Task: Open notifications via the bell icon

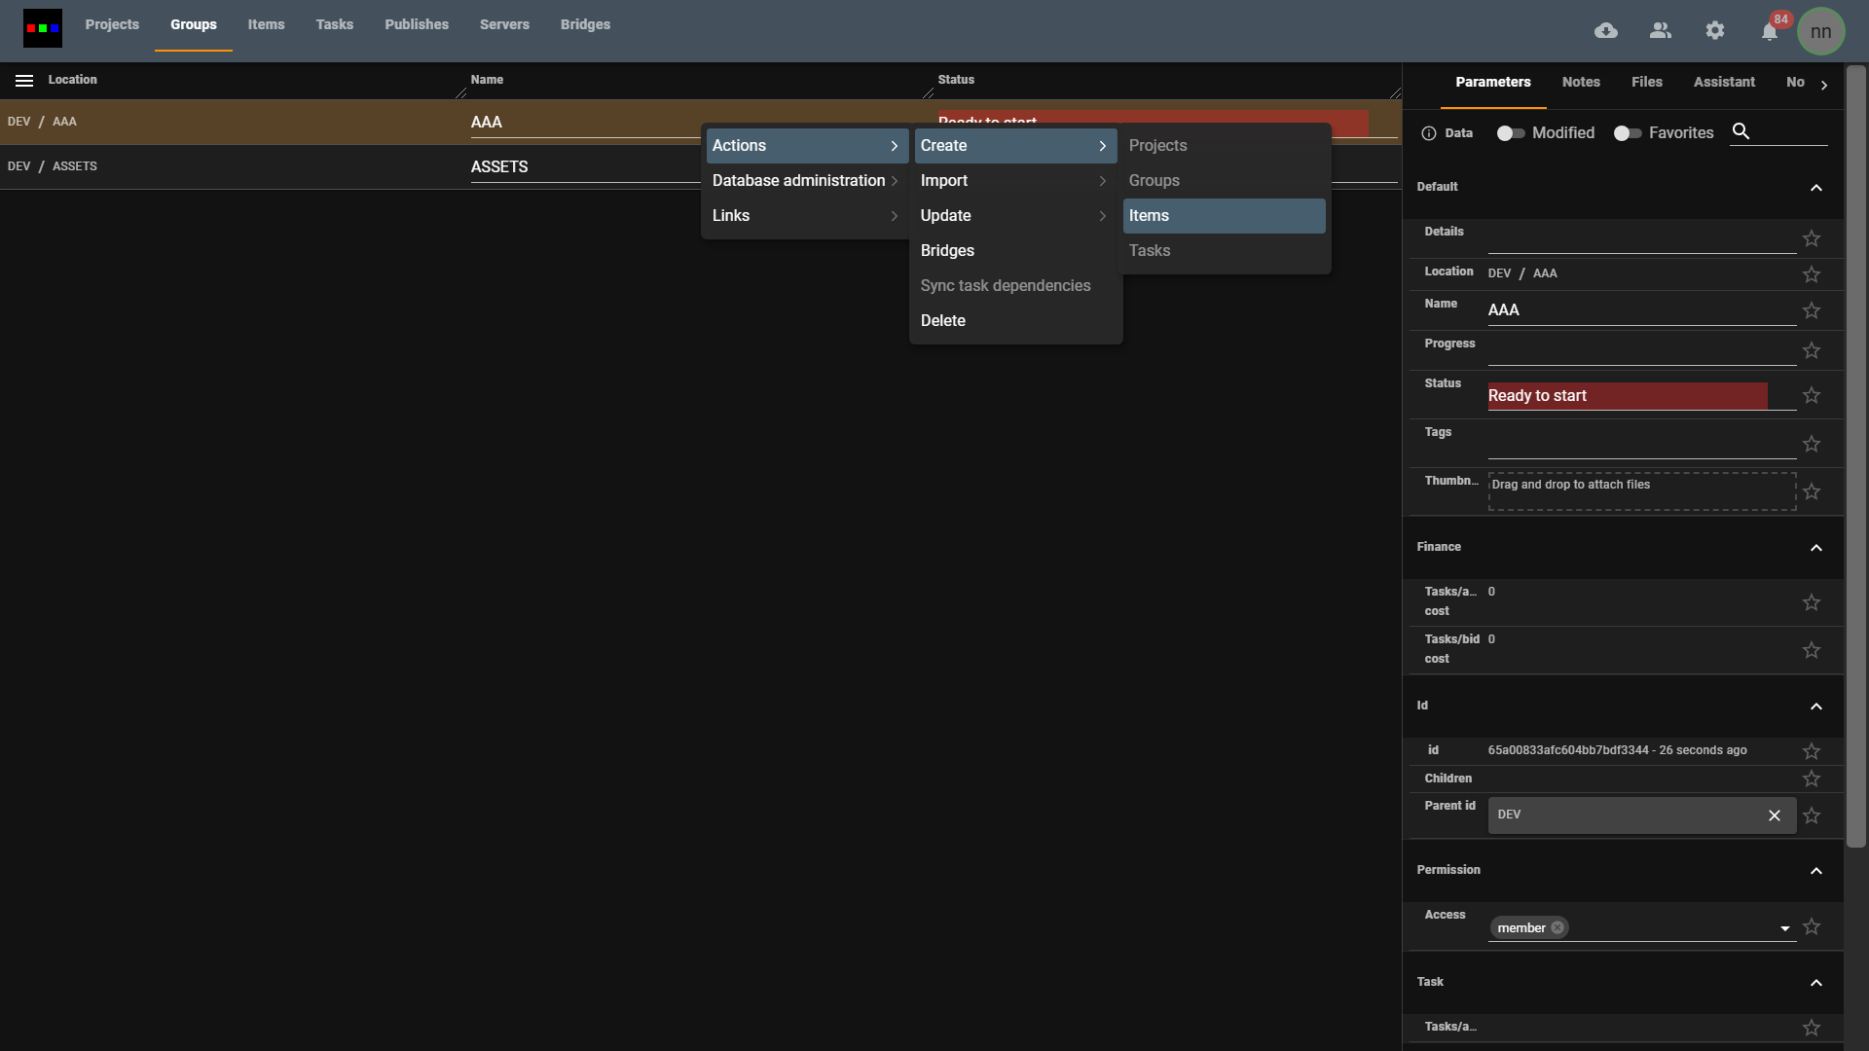Action: point(1769,30)
